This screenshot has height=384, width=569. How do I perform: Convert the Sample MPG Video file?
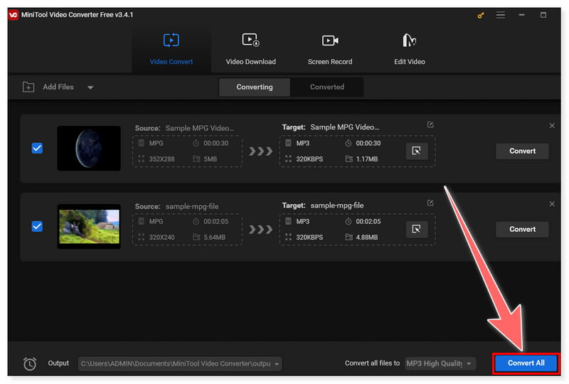point(522,151)
